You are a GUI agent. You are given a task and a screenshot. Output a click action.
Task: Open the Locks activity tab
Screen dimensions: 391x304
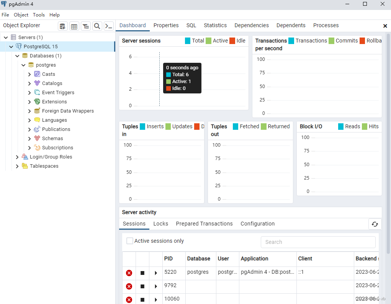coord(160,224)
